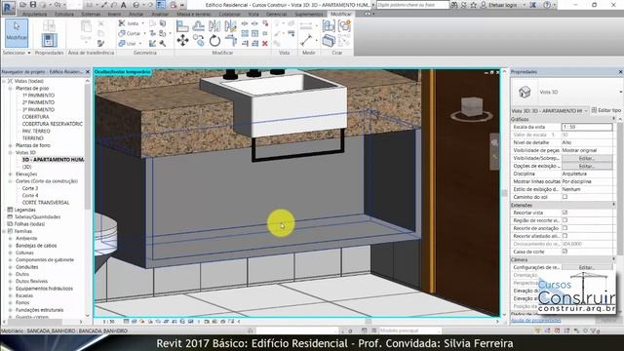
Task: Select COBERTURA RESERVATÓRIO view in browser
Action: point(53,124)
